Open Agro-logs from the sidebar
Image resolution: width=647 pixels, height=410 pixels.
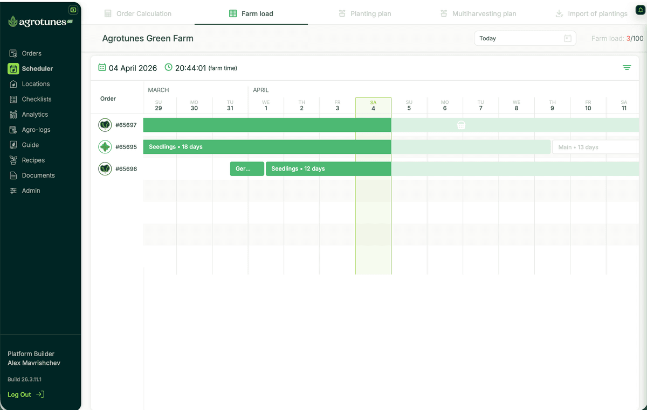[36, 130]
